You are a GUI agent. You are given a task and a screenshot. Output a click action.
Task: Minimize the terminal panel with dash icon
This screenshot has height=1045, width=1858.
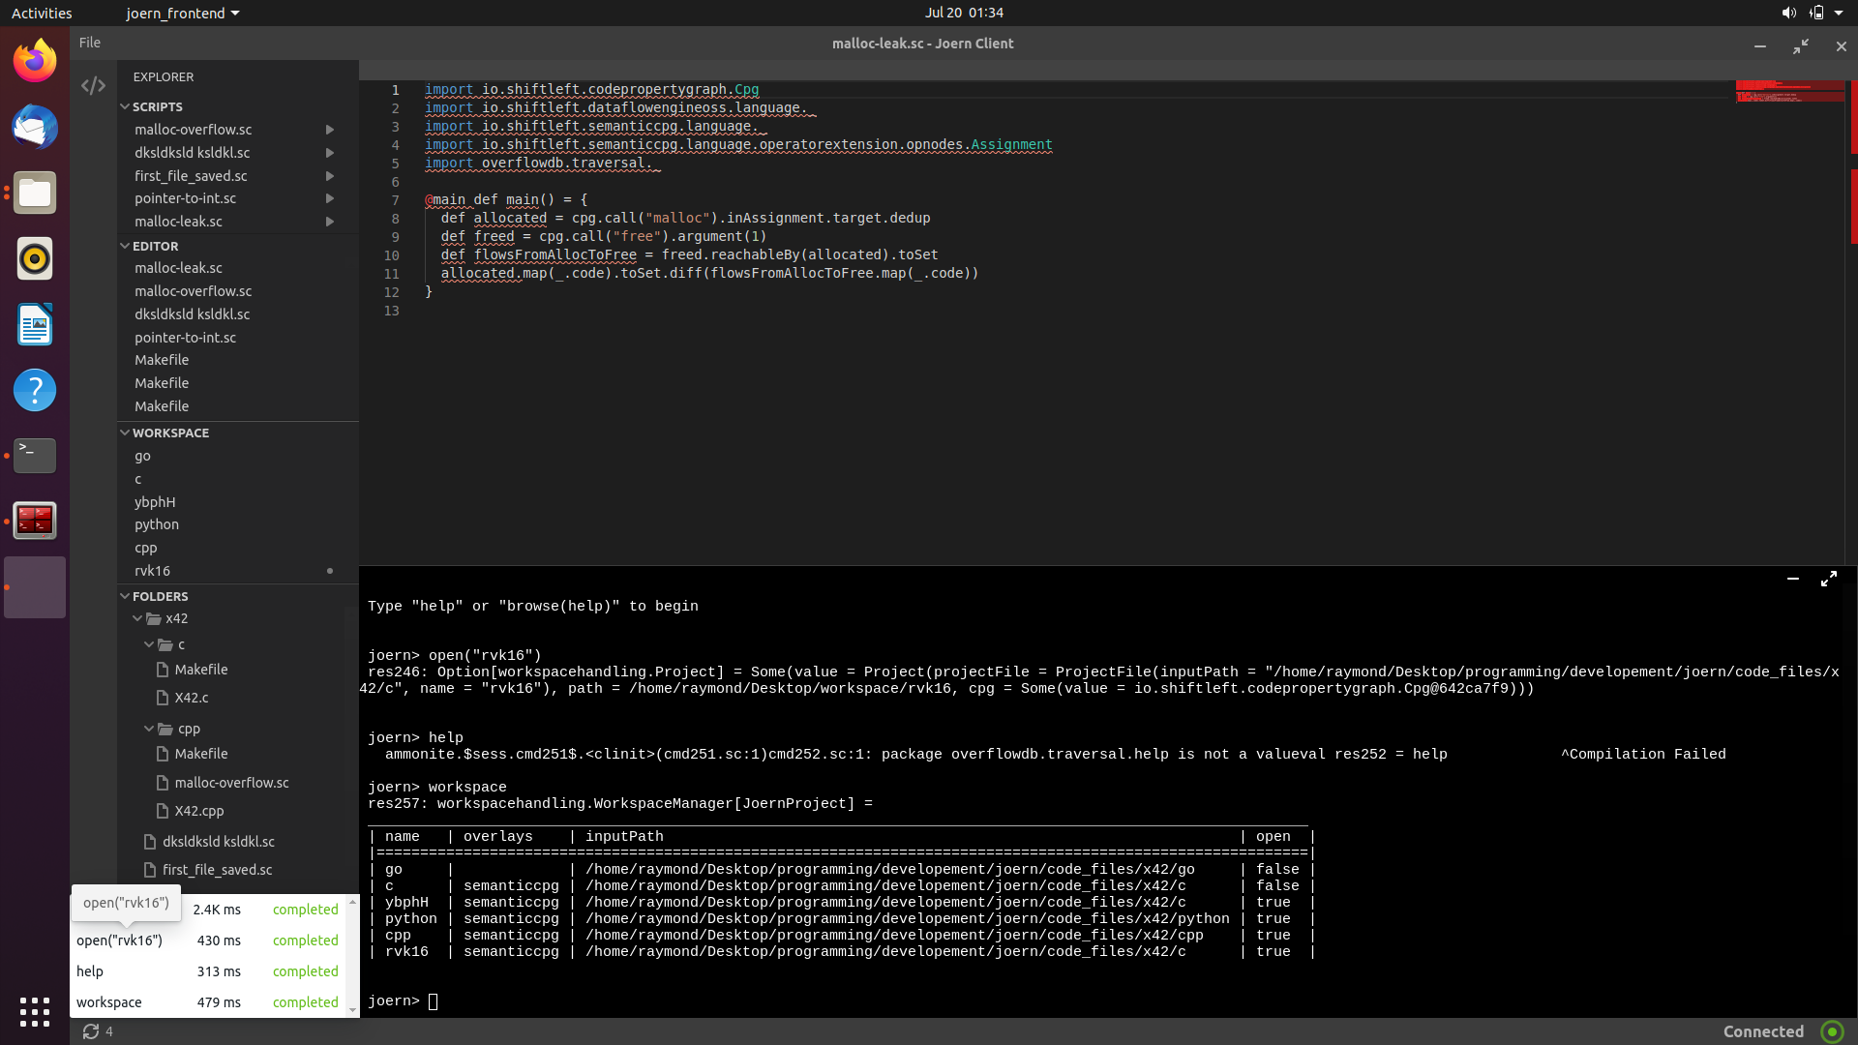(1792, 579)
